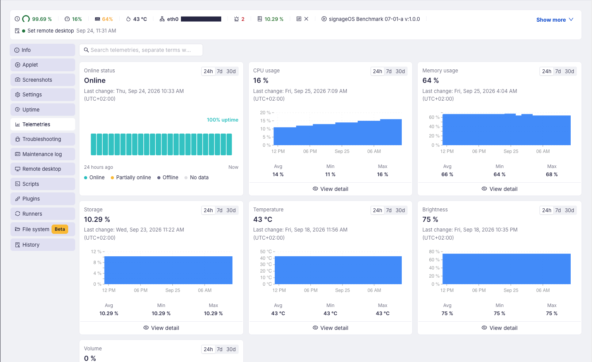Click the eth0 network icon
This screenshot has width=592, height=362.
coord(162,19)
